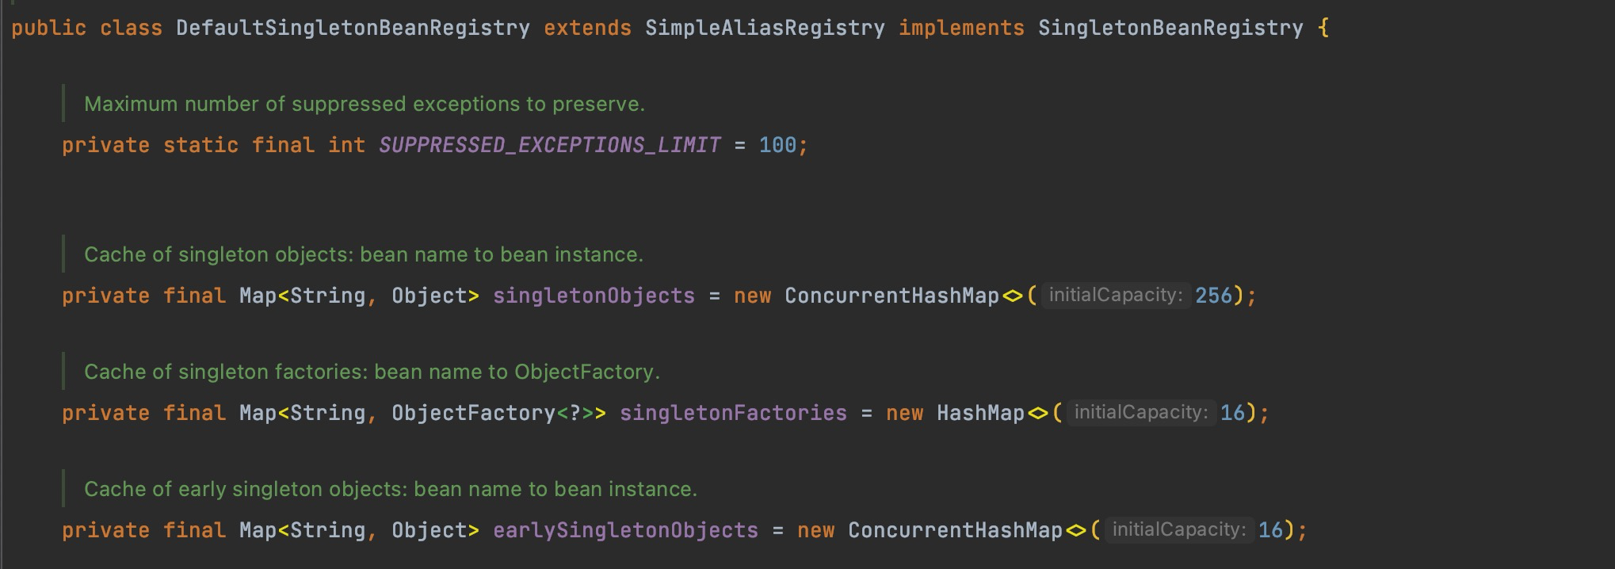Click the initialCapacity hint on earlySingletonObjects line
The image size is (1615, 569).
1178,530
